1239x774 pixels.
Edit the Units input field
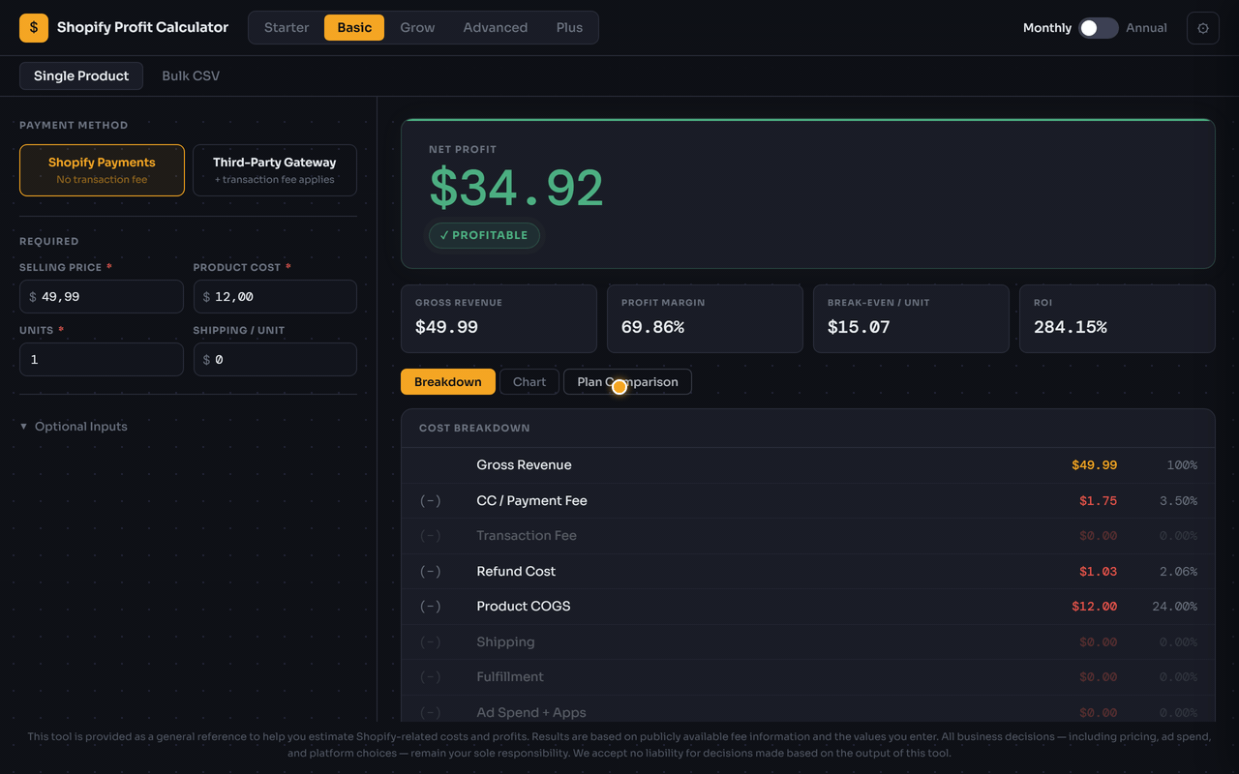102,360
